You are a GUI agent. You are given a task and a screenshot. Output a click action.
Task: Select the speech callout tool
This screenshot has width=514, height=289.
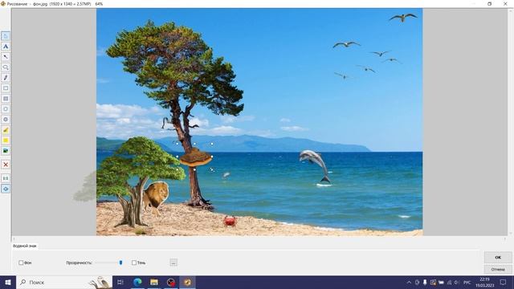(x=6, y=67)
